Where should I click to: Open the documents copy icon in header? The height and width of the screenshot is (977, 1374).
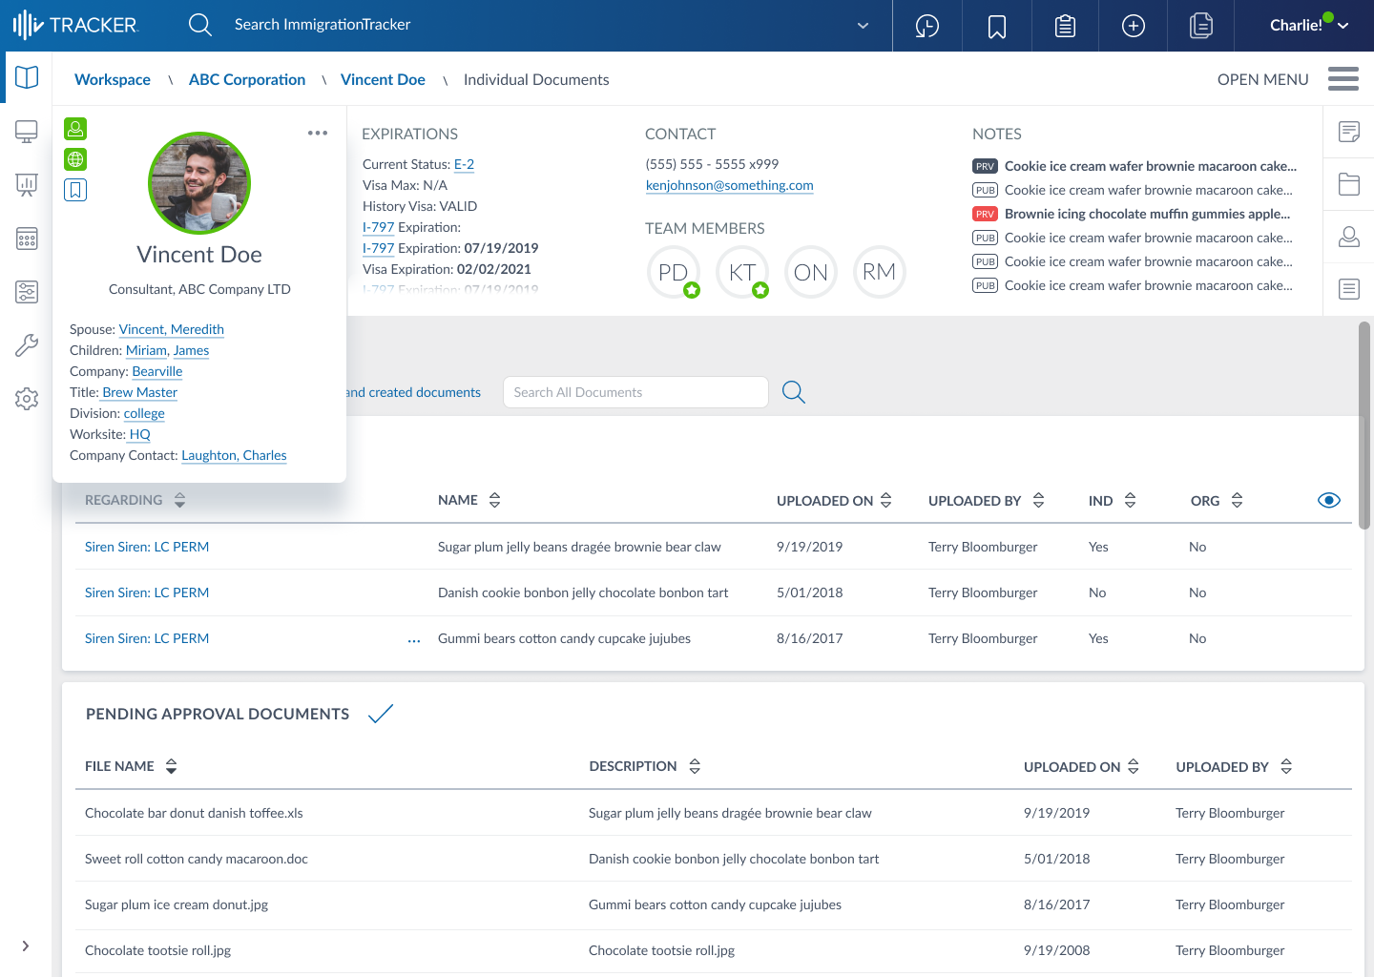[1201, 26]
